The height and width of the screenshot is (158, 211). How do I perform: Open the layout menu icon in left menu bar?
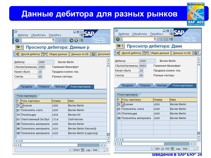point(81,35)
